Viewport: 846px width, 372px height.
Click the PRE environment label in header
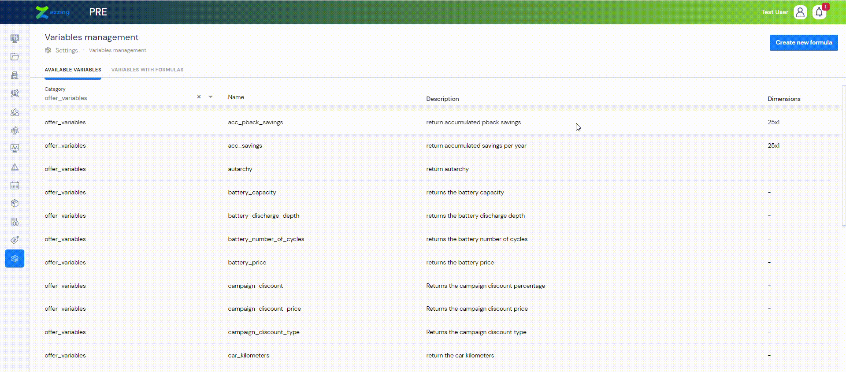(98, 12)
